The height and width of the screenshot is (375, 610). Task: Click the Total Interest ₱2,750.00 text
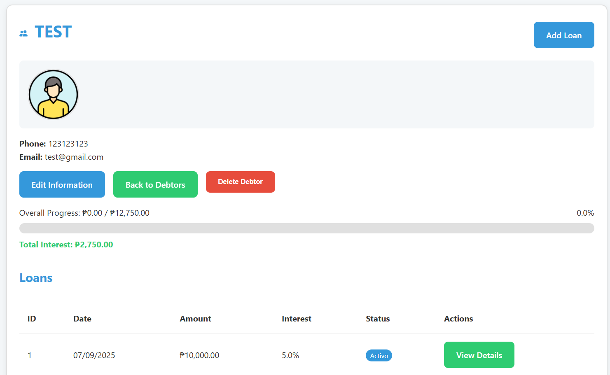point(66,245)
